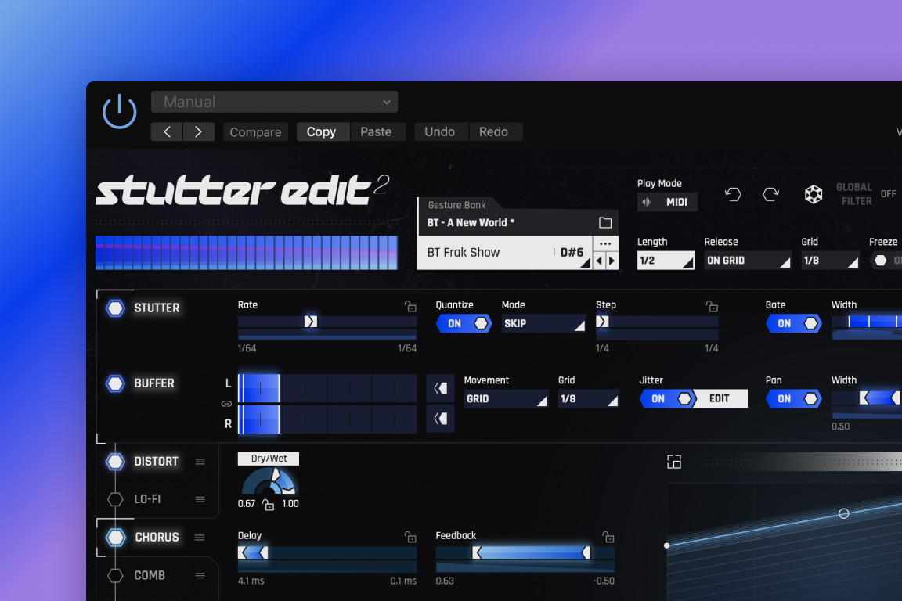Image resolution: width=902 pixels, height=601 pixels.
Task: Select next gesture with right triangle
Action: [612, 261]
